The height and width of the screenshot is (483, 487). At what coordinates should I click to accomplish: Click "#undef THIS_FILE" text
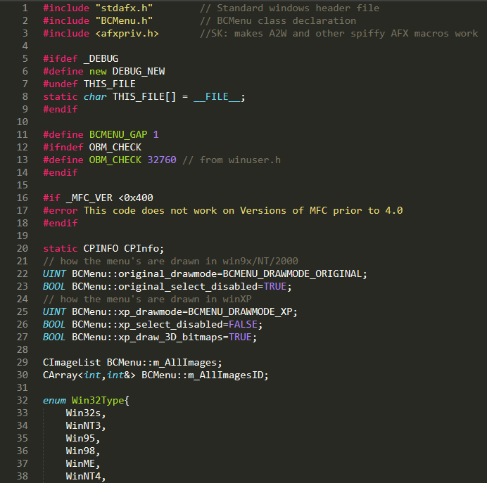coord(89,84)
